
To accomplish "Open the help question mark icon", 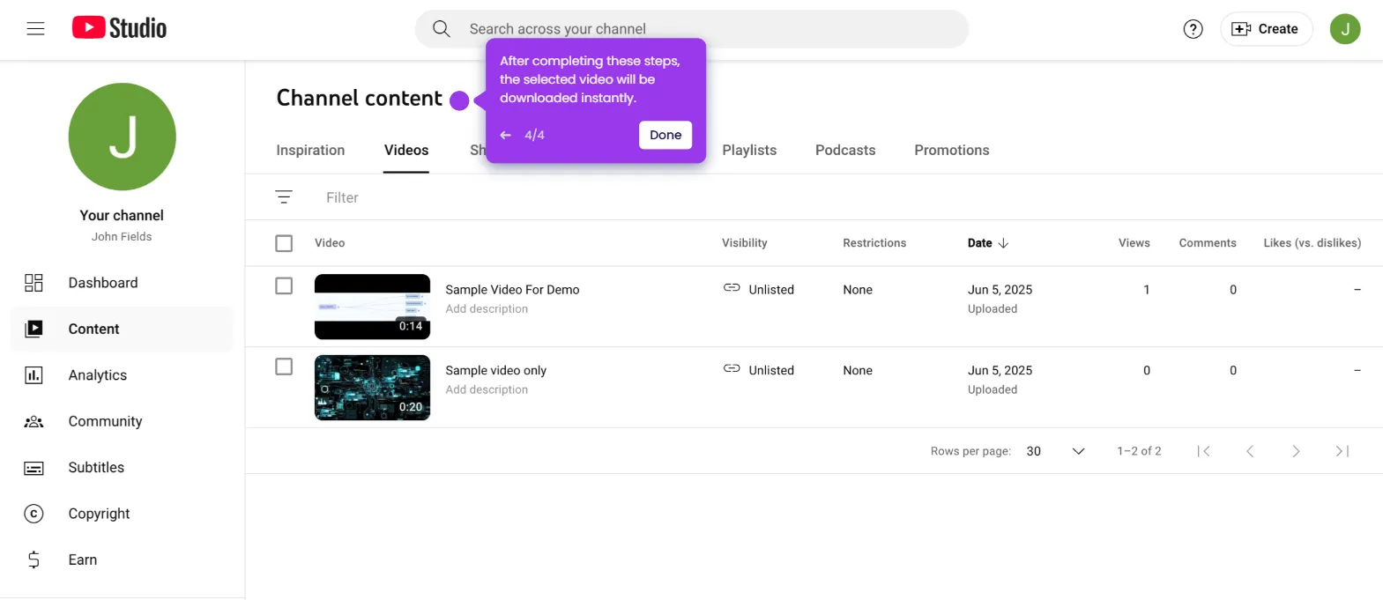I will (1193, 29).
